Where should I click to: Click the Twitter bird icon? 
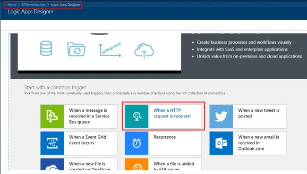pos(221,116)
